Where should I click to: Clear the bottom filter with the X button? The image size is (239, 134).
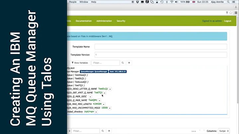109,131
